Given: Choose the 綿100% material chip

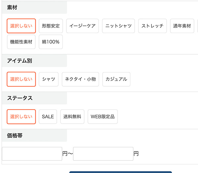Looking at the screenshot, I should click(x=50, y=42).
